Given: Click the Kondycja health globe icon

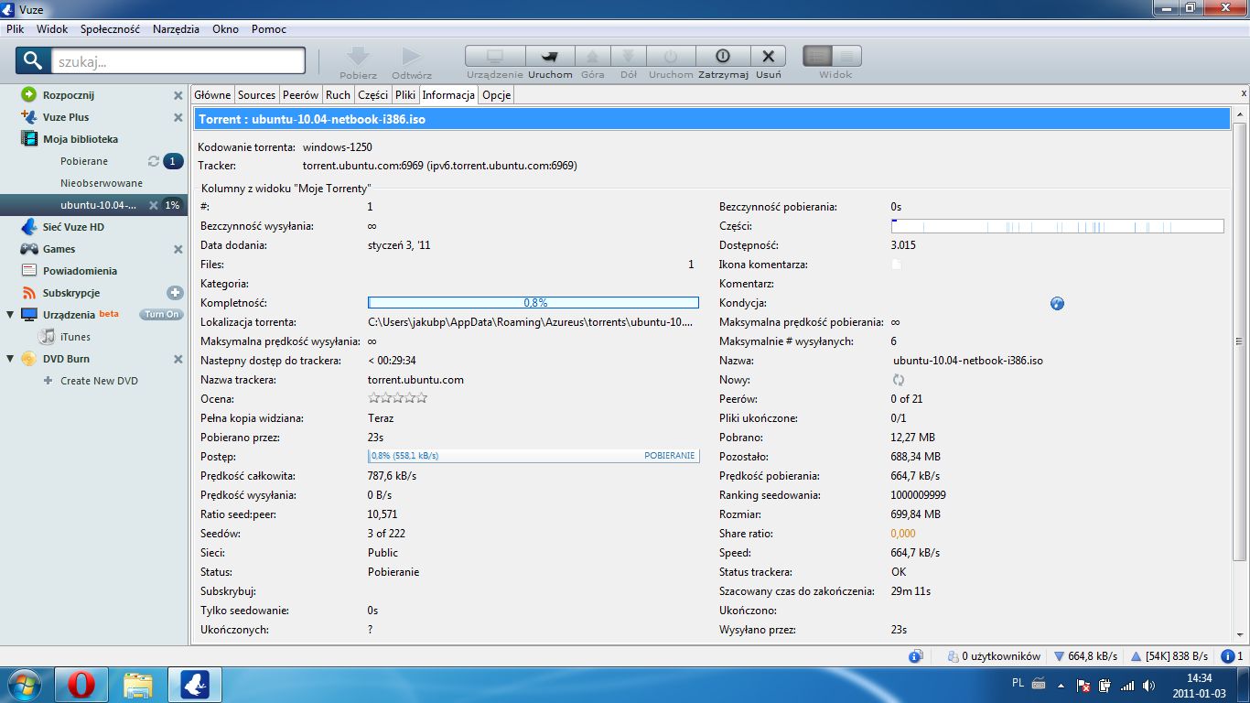Looking at the screenshot, I should pyautogui.click(x=1057, y=303).
